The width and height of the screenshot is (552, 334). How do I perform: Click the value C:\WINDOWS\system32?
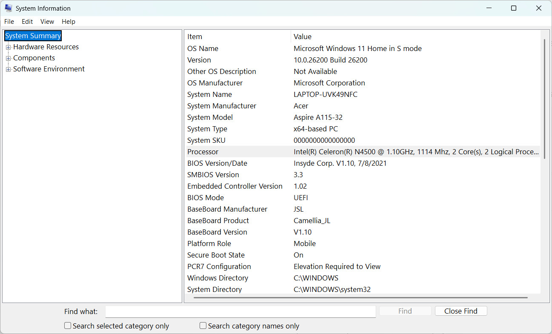coord(332,289)
